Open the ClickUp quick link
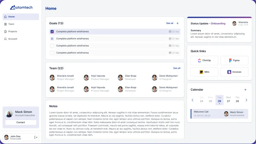The height and width of the screenshot is (144, 256). tap(204, 60)
